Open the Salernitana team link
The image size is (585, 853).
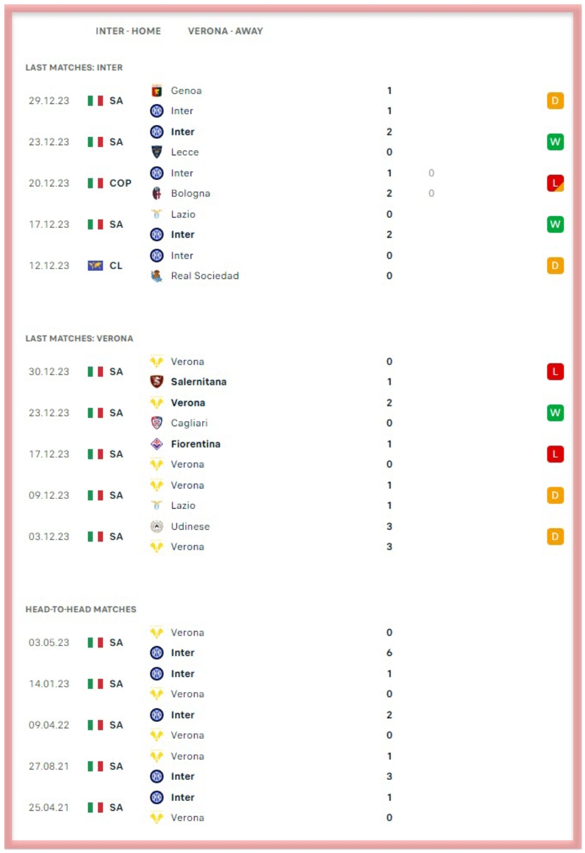tap(199, 382)
